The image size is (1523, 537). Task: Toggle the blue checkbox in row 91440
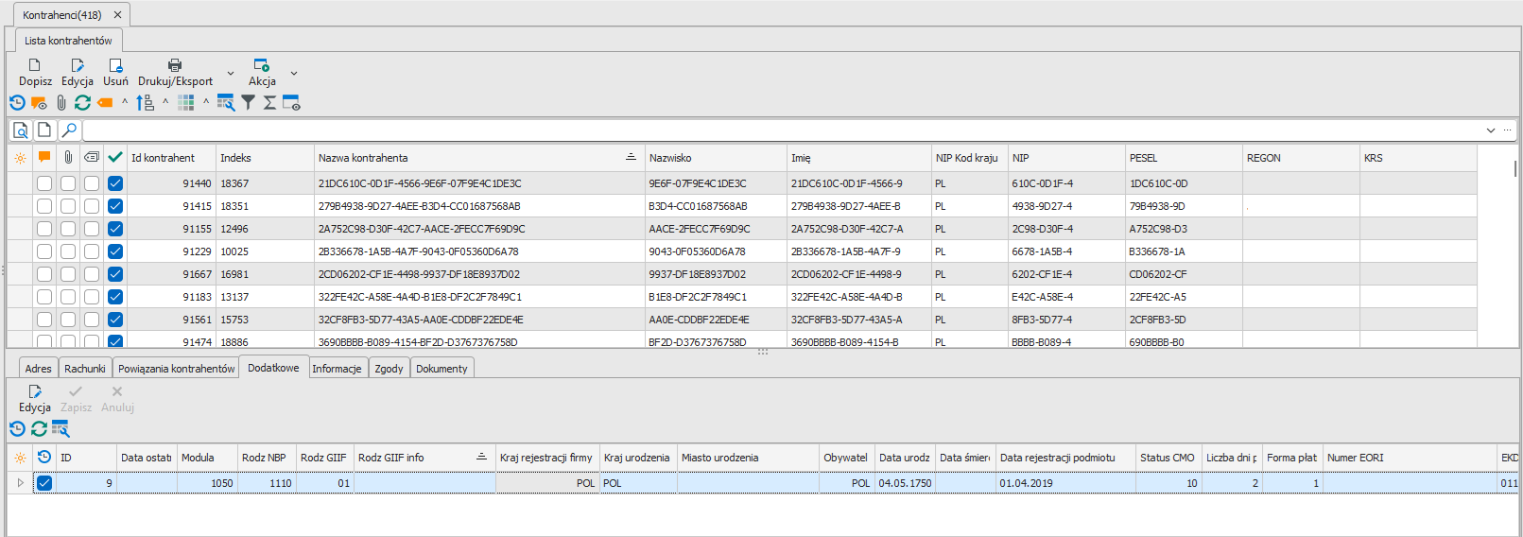[115, 183]
